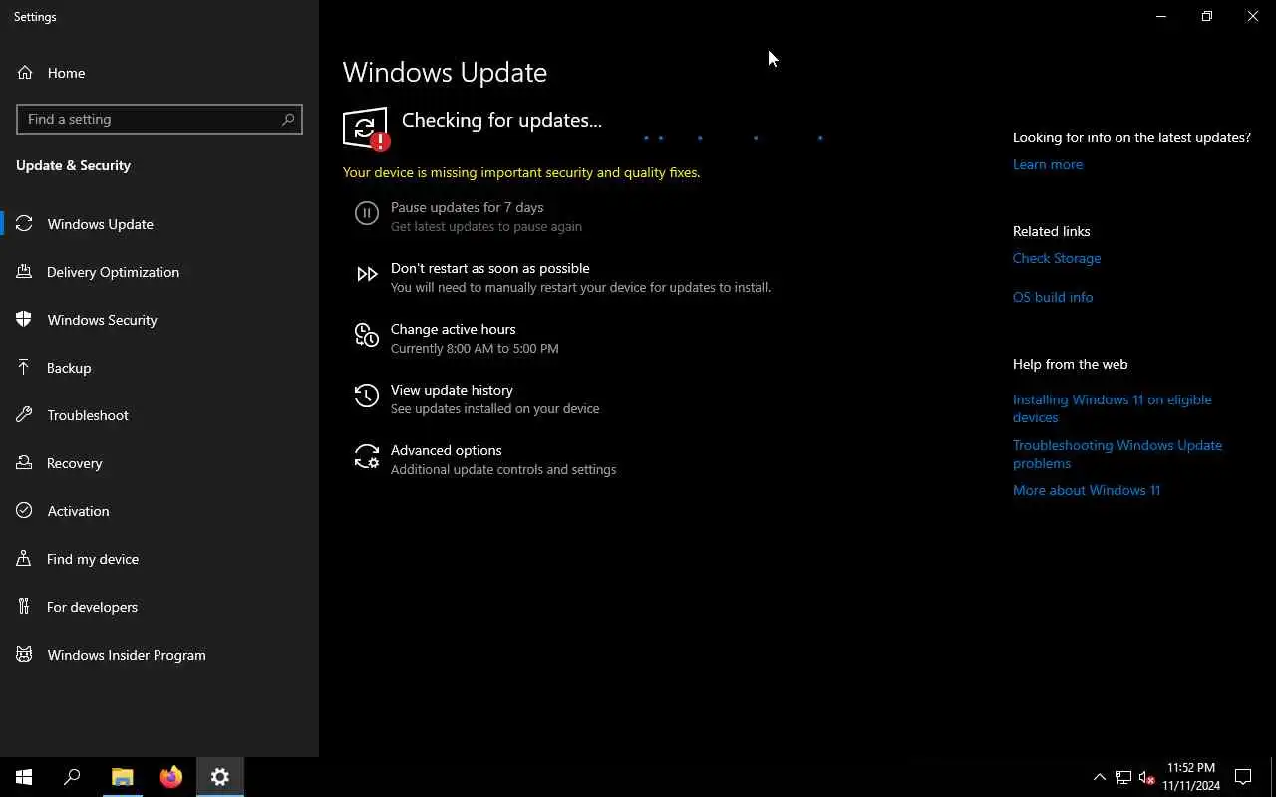Click the history clock icon
The height and width of the screenshot is (797, 1276).
coord(367,396)
